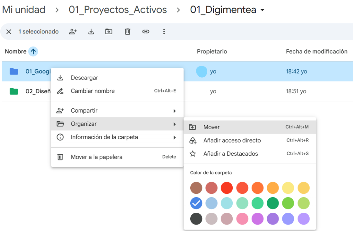Clear selection with the X icon
Image resolution: width=353 pixels, height=231 pixels.
click(x=9, y=31)
